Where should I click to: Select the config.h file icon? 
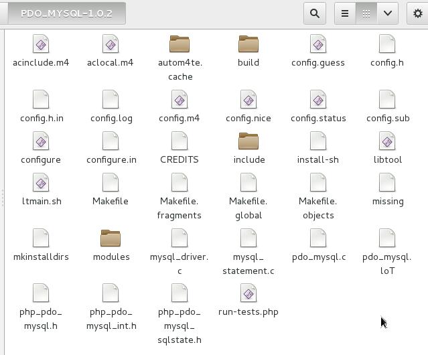click(387, 44)
